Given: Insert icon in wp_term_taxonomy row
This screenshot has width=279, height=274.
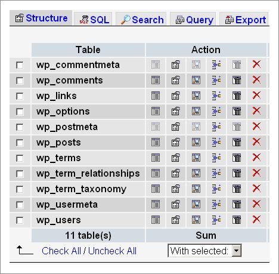Looking at the screenshot, I should [x=216, y=189].
